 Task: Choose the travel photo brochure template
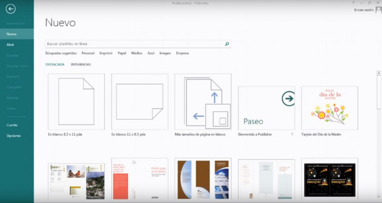tap(76, 182)
